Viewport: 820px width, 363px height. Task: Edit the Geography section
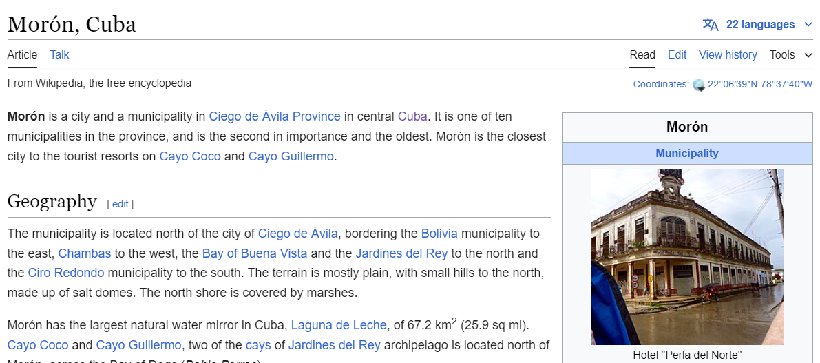pyautogui.click(x=120, y=204)
